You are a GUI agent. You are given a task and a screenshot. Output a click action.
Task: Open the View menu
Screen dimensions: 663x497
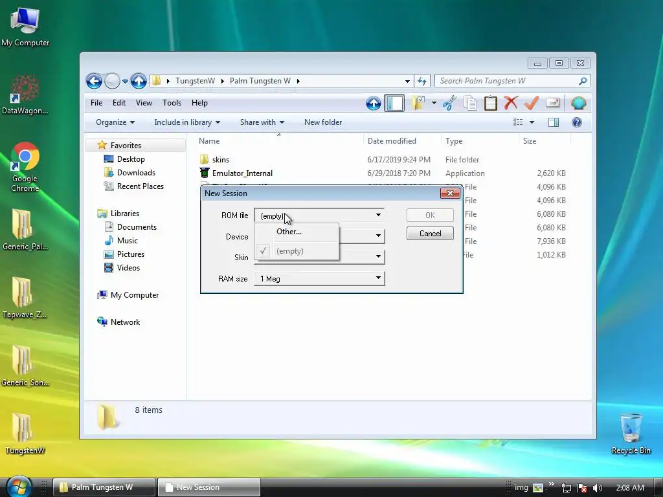pyautogui.click(x=144, y=103)
